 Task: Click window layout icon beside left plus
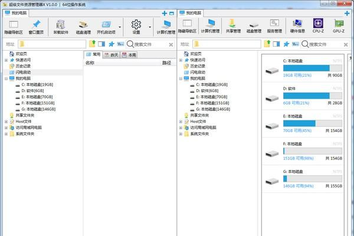[x=172, y=14]
